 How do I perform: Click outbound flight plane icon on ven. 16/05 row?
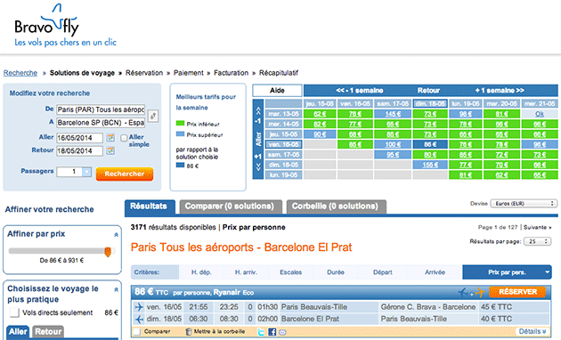[x=139, y=307]
